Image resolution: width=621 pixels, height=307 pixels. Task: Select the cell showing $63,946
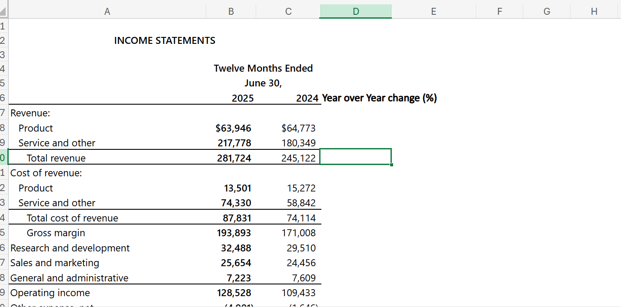[x=230, y=128]
